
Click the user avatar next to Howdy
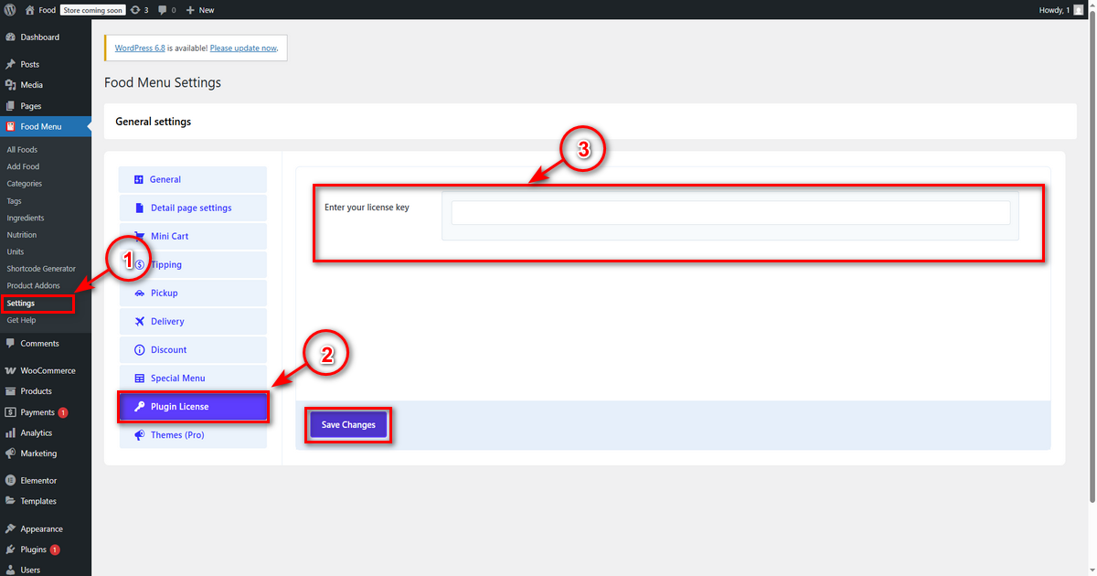pyautogui.click(x=1079, y=10)
